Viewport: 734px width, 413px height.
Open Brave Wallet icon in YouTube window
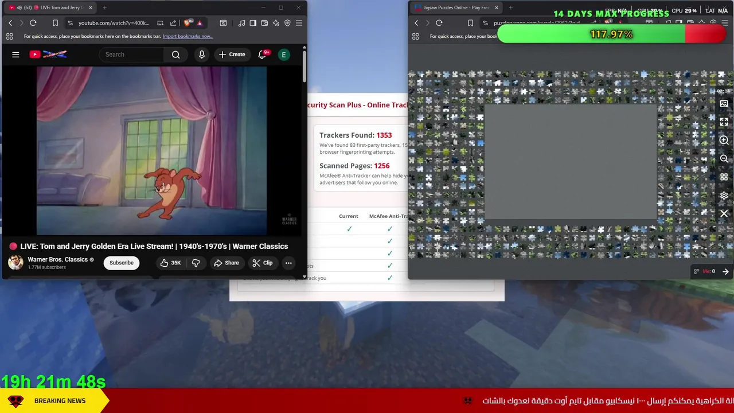(x=264, y=23)
